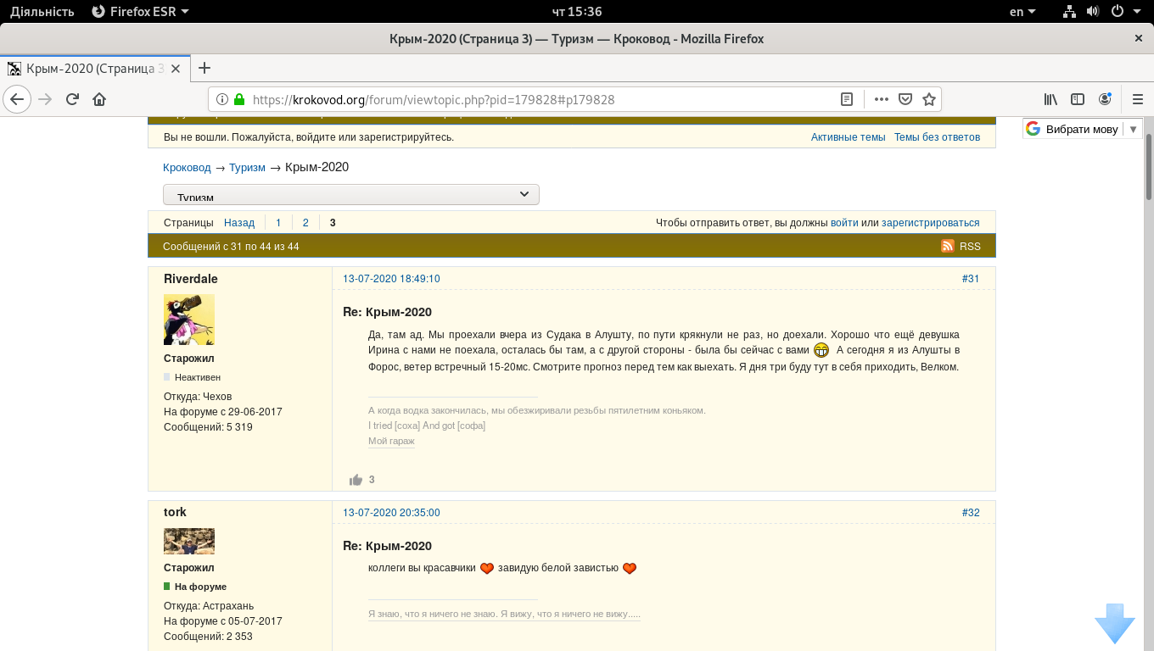The height and width of the screenshot is (651, 1154).
Task: Click the RSS feed icon
Action: pyautogui.click(x=948, y=246)
